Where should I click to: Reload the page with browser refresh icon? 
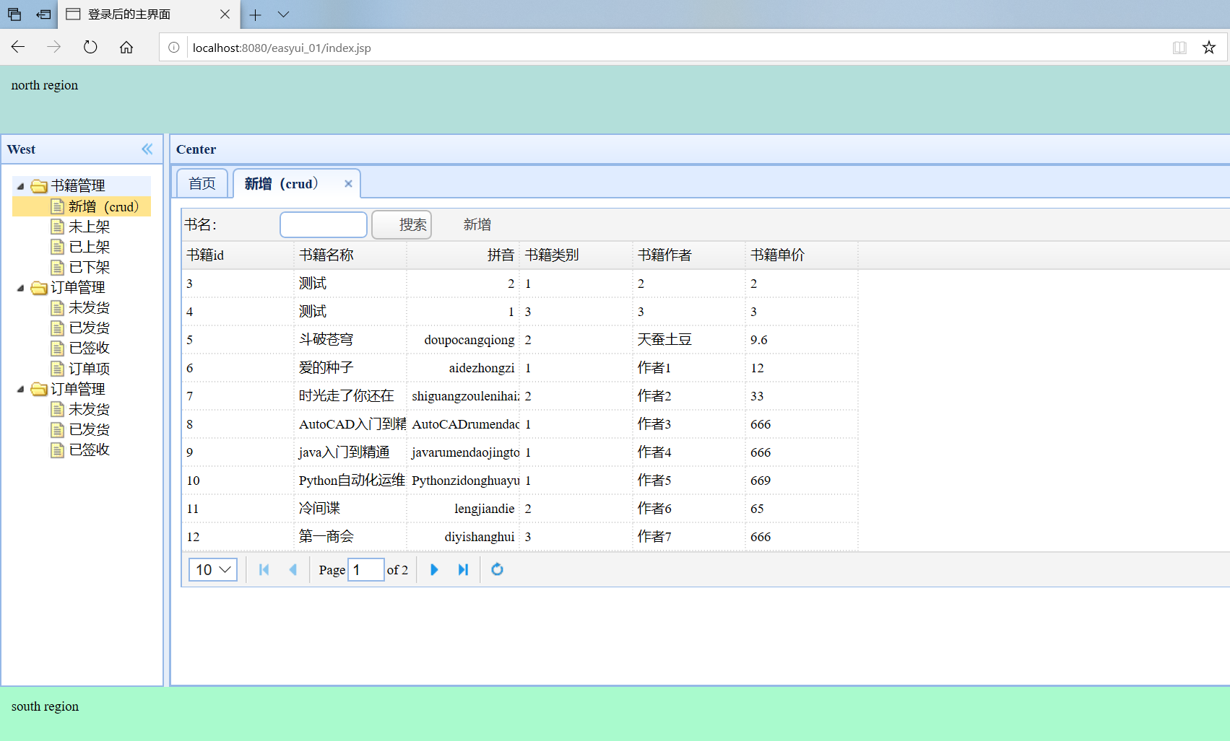pyautogui.click(x=90, y=48)
